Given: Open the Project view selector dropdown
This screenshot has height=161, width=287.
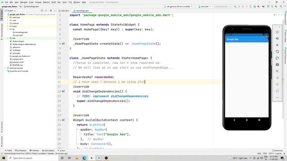Looking at the screenshot, I should (x=10, y=11).
